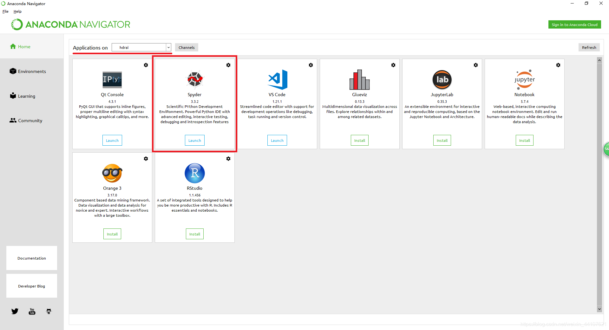Click the VS Code application icon
This screenshot has width=609, height=330.
[x=278, y=79]
